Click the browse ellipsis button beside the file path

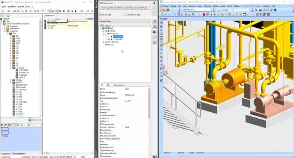[x=154, y=8]
